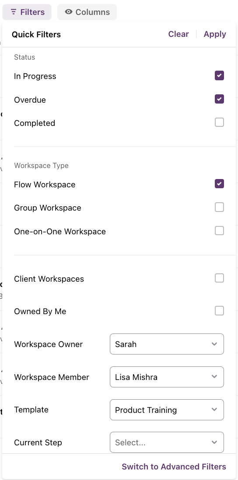238x480 pixels.
Task: Click Clear to reset filters
Action: click(x=178, y=34)
